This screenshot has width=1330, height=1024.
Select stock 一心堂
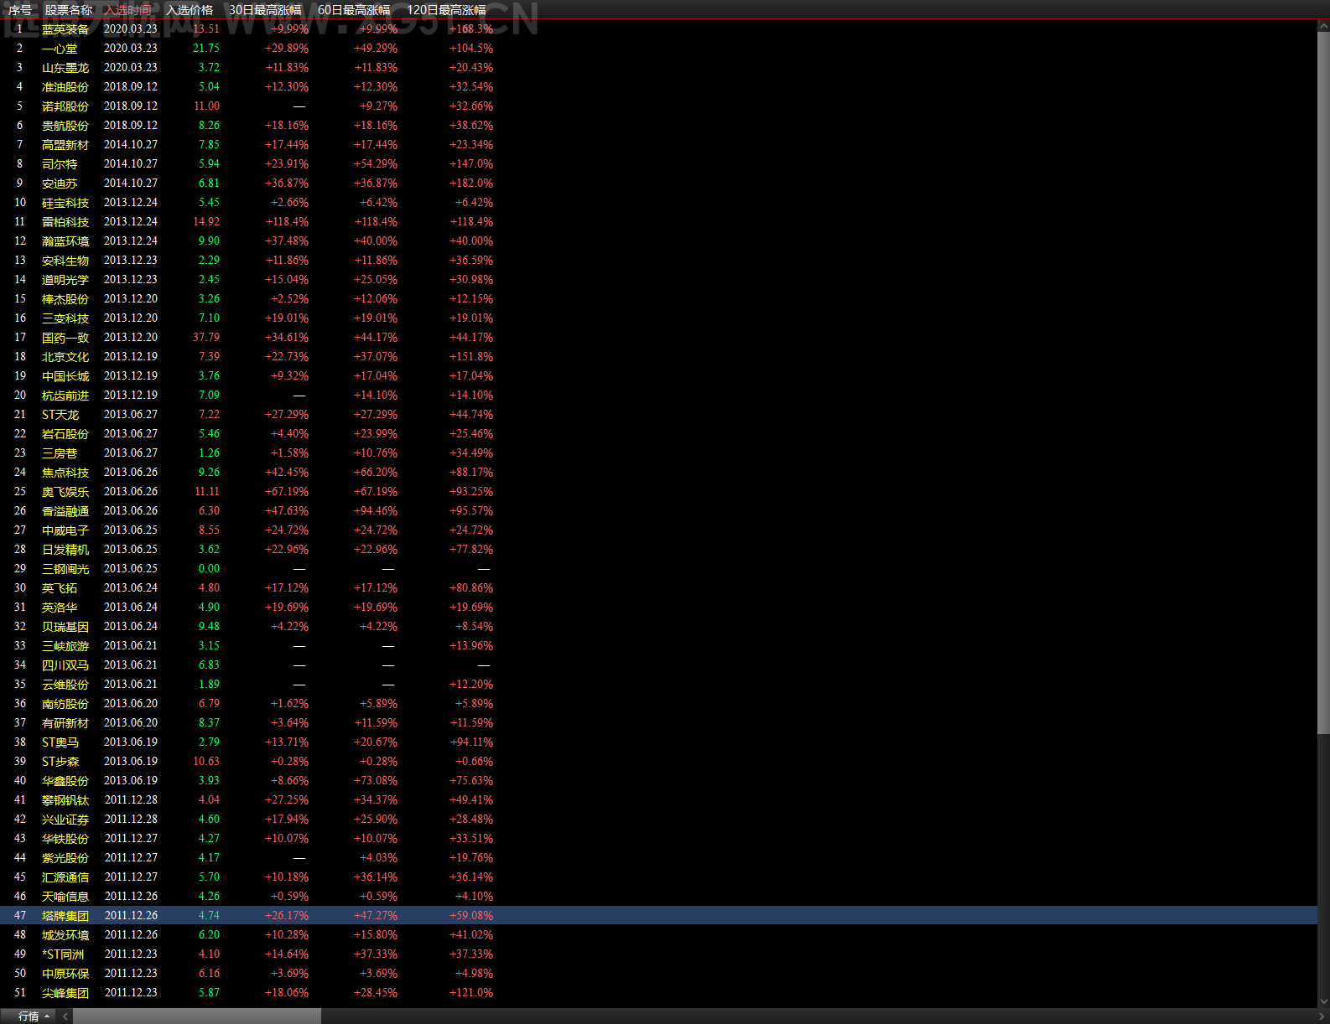pyautogui.click(x=60, y=49)
